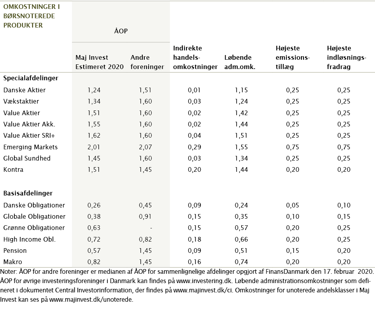Viewport: 375px width, 311px height.
Task: Select the Grønne Obligationer row label
Action: 34,228
